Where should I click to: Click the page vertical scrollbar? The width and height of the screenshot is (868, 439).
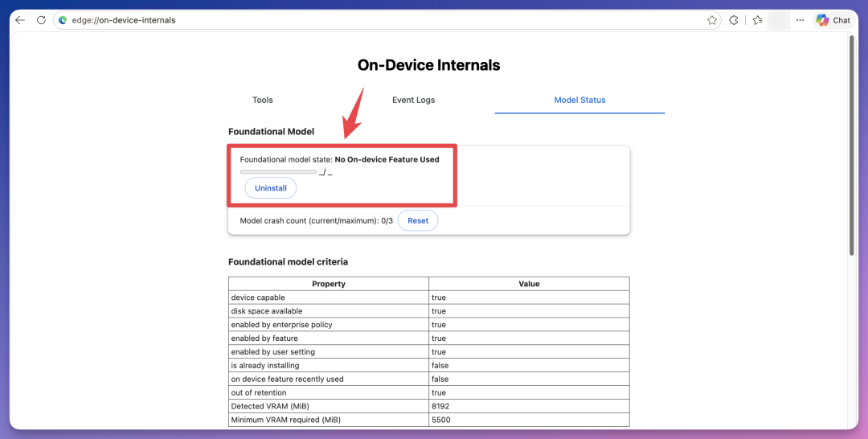(853, 145)
